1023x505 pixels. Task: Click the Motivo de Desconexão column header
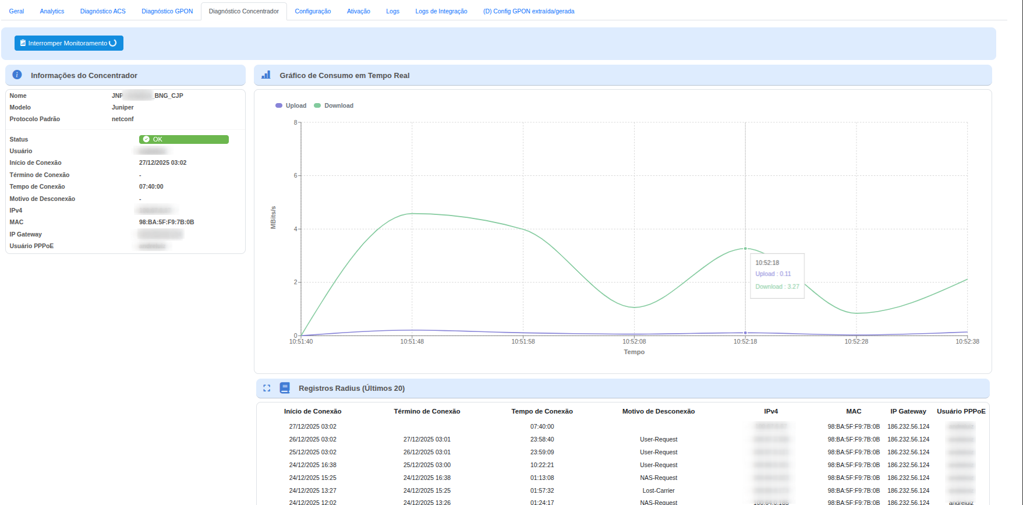[658, 411]
